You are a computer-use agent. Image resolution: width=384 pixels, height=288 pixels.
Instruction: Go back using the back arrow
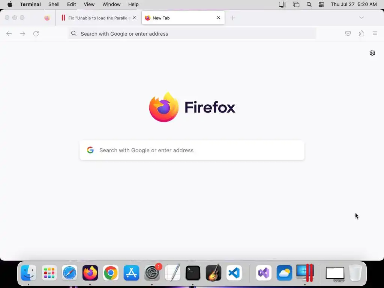click(x=9, y=33)
